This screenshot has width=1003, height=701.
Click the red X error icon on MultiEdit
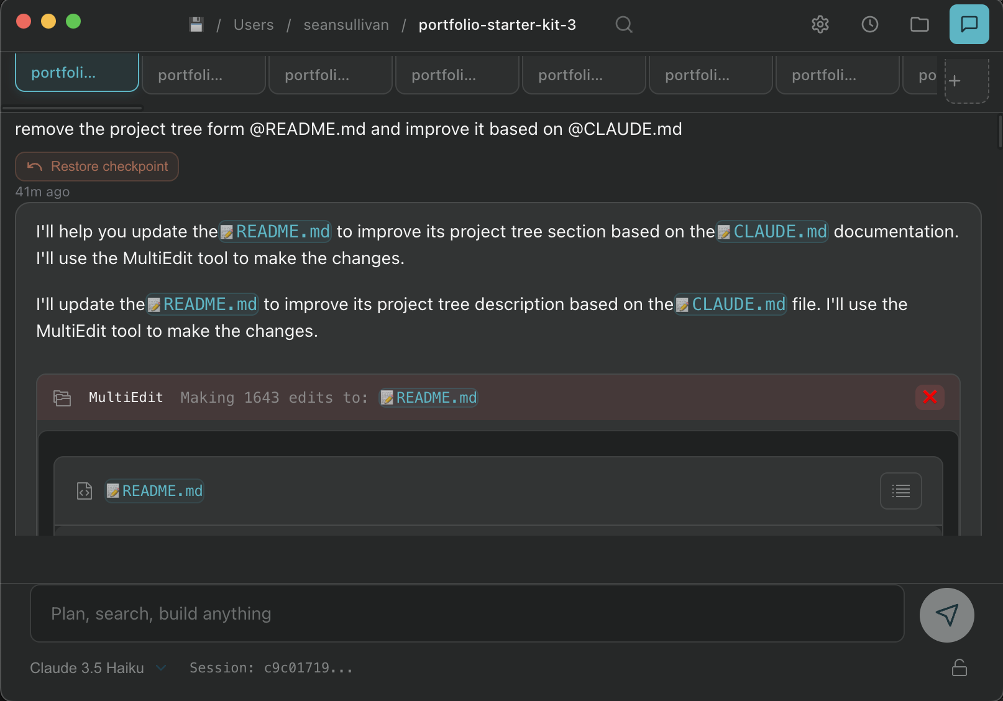tap(930, 397)
